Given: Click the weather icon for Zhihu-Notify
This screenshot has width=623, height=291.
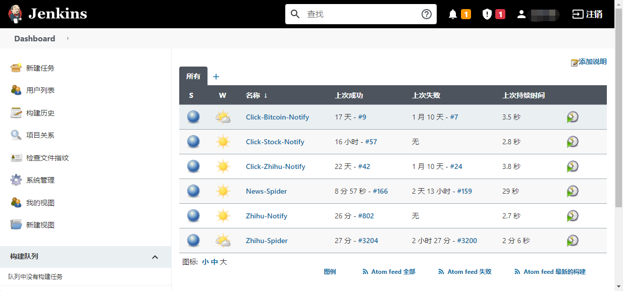Looking at the screenshot, I should click(x=223, y=216).
